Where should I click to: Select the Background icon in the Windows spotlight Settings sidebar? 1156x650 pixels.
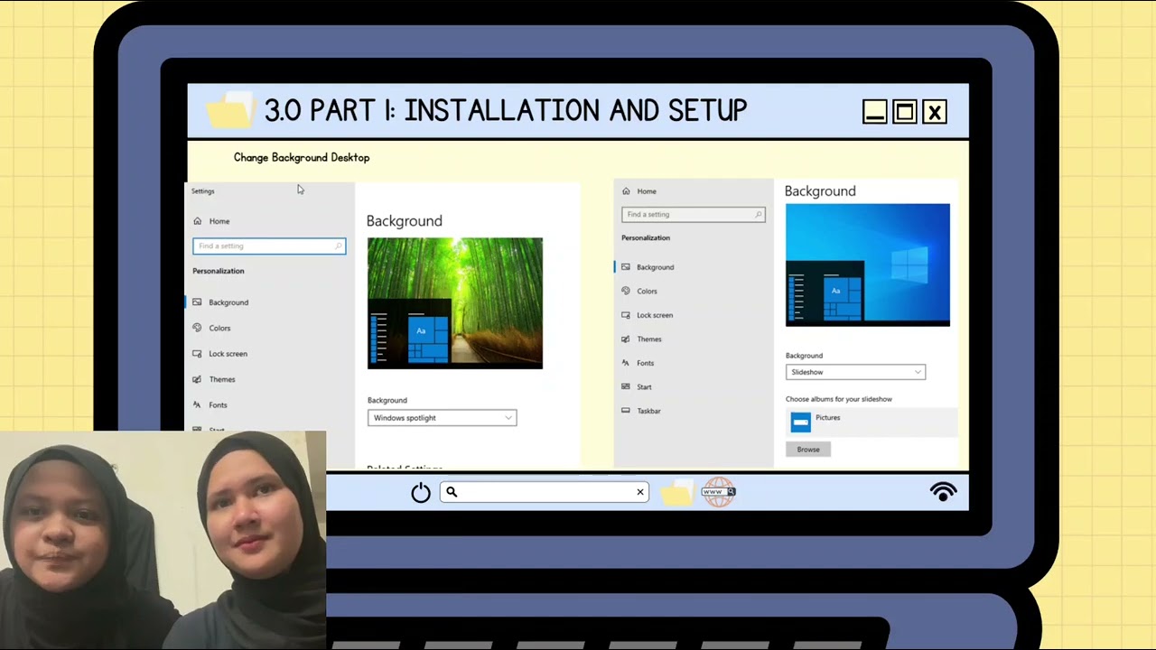click(x=197, y=302)
